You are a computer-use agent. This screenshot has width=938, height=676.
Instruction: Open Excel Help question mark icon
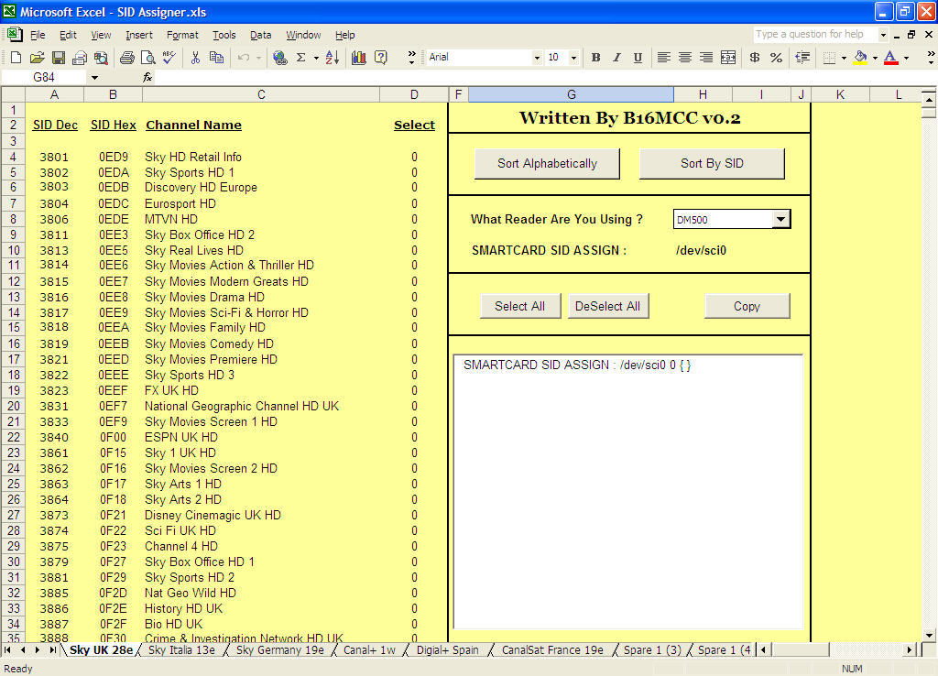(x=380, y=58)
